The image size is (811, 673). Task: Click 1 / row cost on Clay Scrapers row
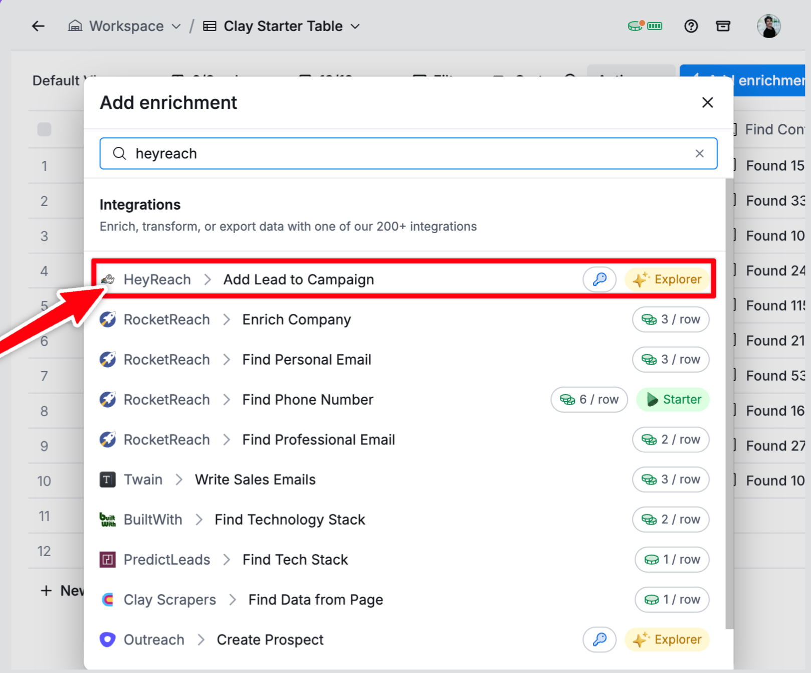672,600
